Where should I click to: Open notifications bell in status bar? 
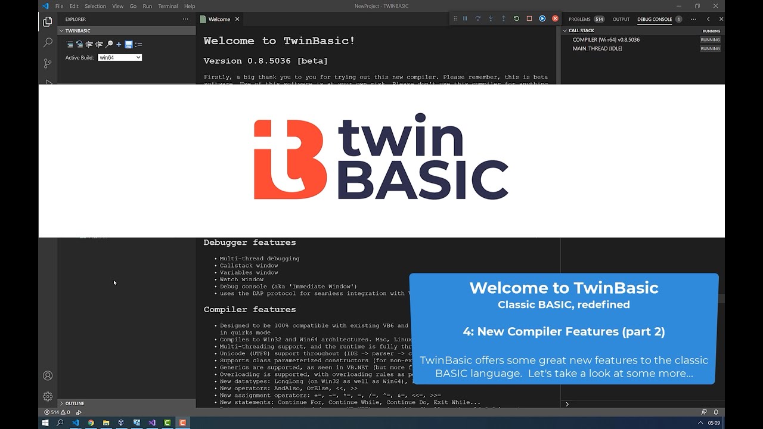(716, 412)
